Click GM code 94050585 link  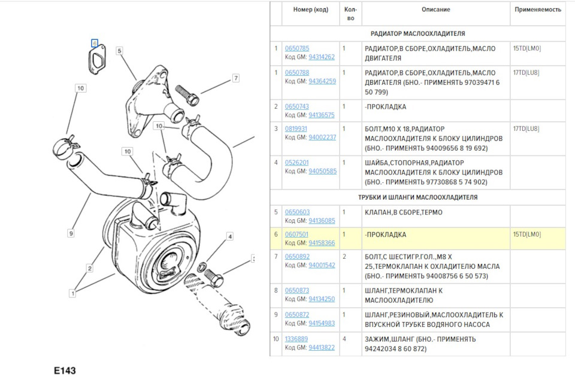322,171
